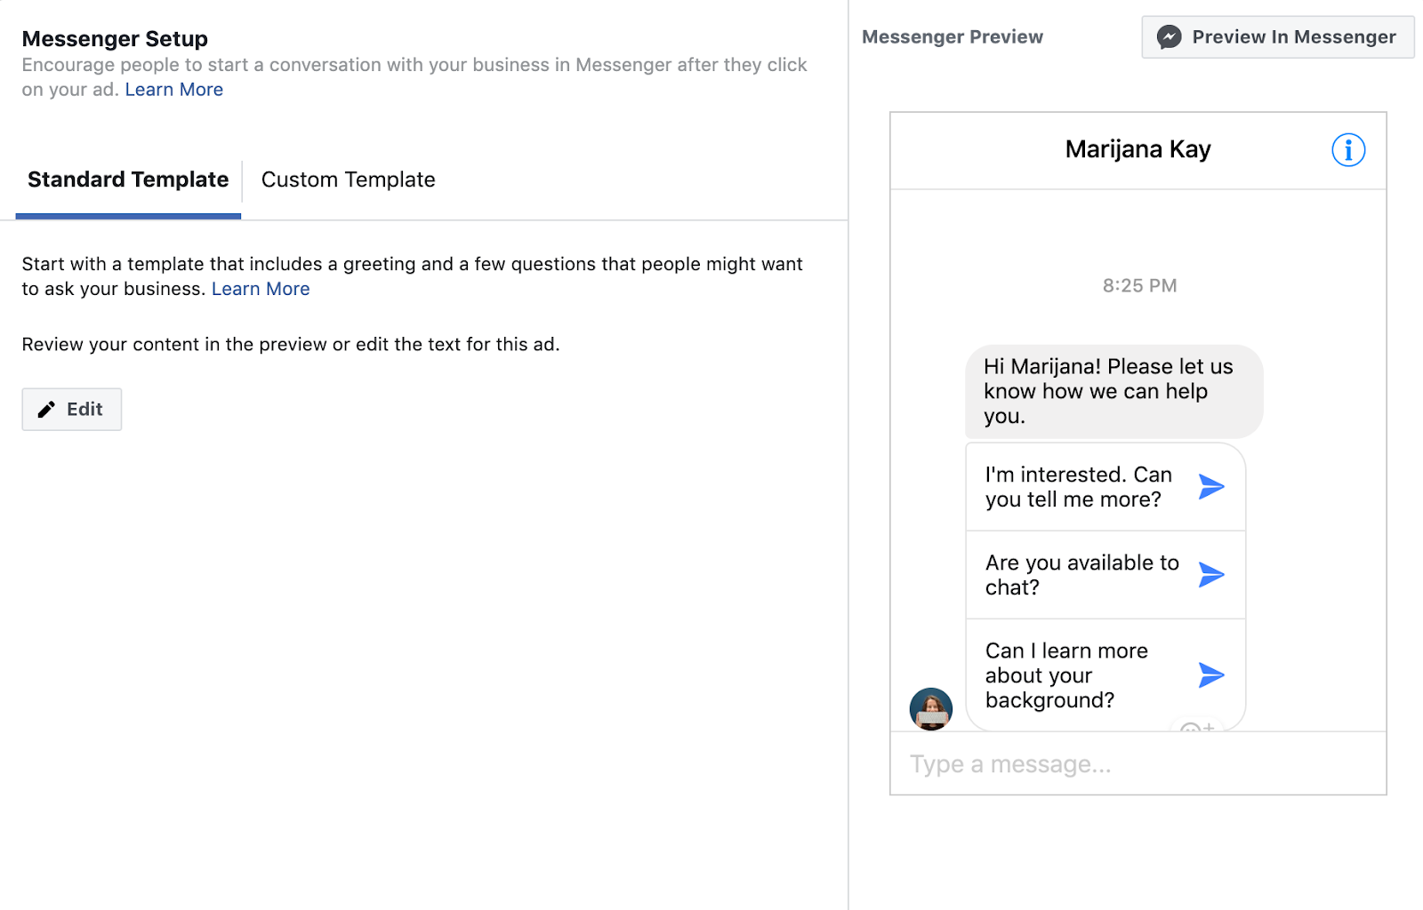Choose "Can I learn more about your background?"

point(1066,675)
